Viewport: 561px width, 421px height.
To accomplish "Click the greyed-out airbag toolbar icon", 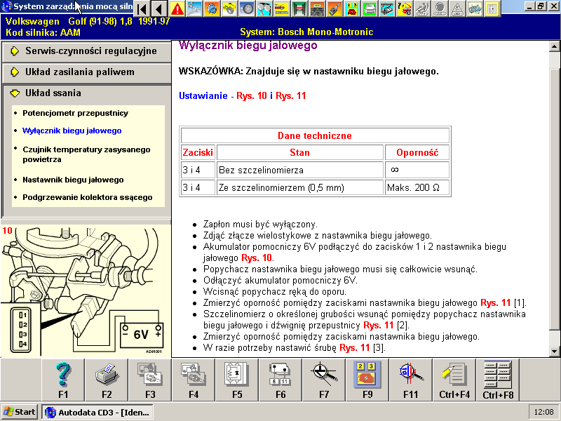I will 422,8.
